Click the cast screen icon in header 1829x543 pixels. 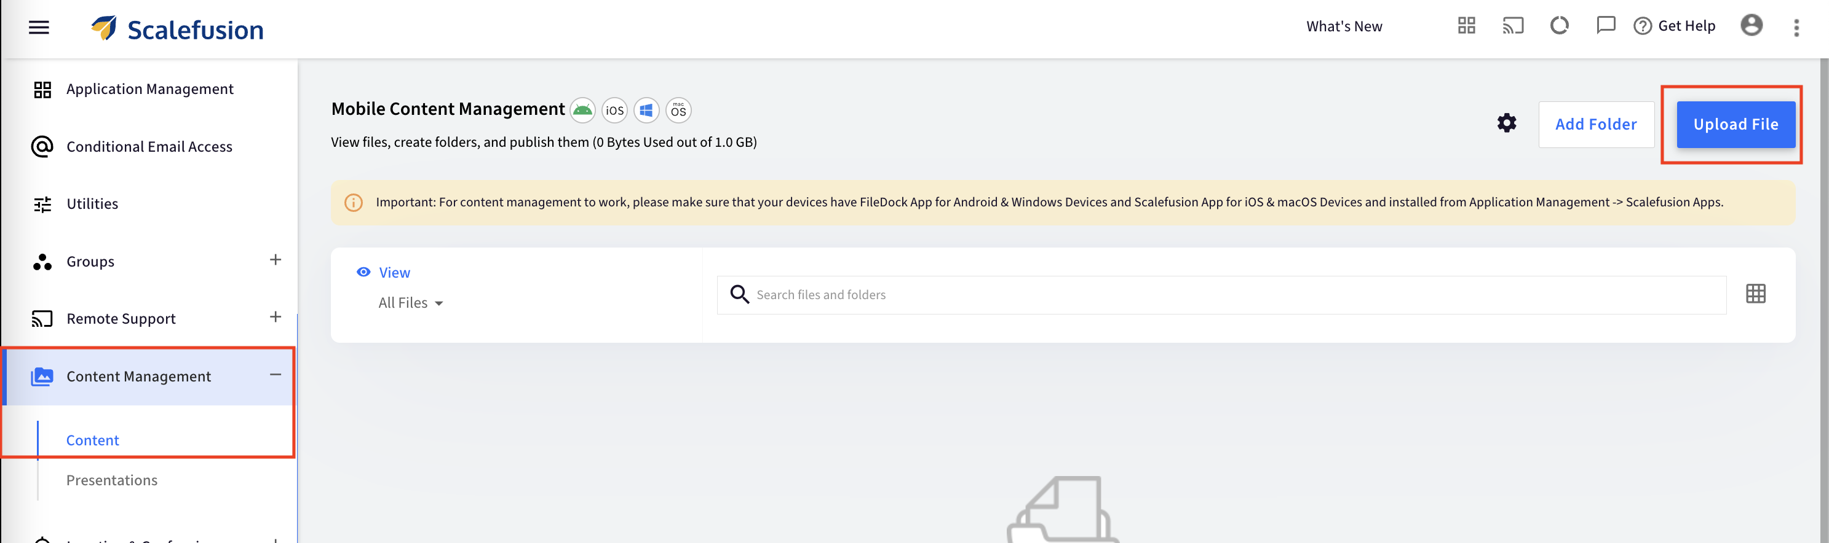(1513, 26)
